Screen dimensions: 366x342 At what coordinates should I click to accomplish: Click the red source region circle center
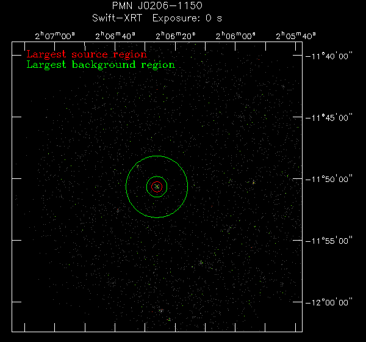[x=157, y=187]
